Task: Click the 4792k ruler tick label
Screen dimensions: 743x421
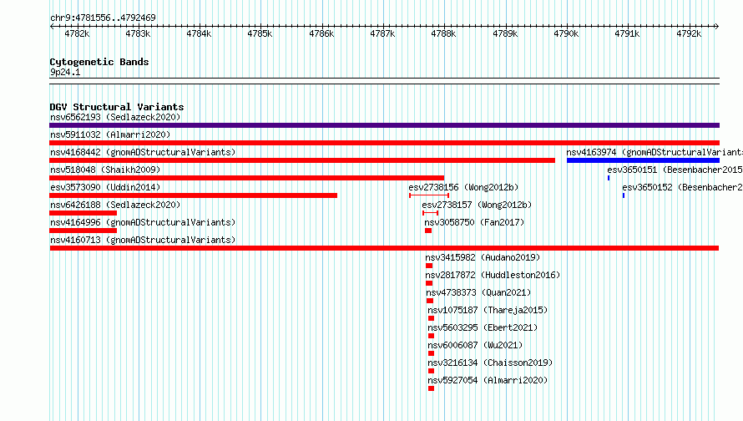Action: coord(689,33)
